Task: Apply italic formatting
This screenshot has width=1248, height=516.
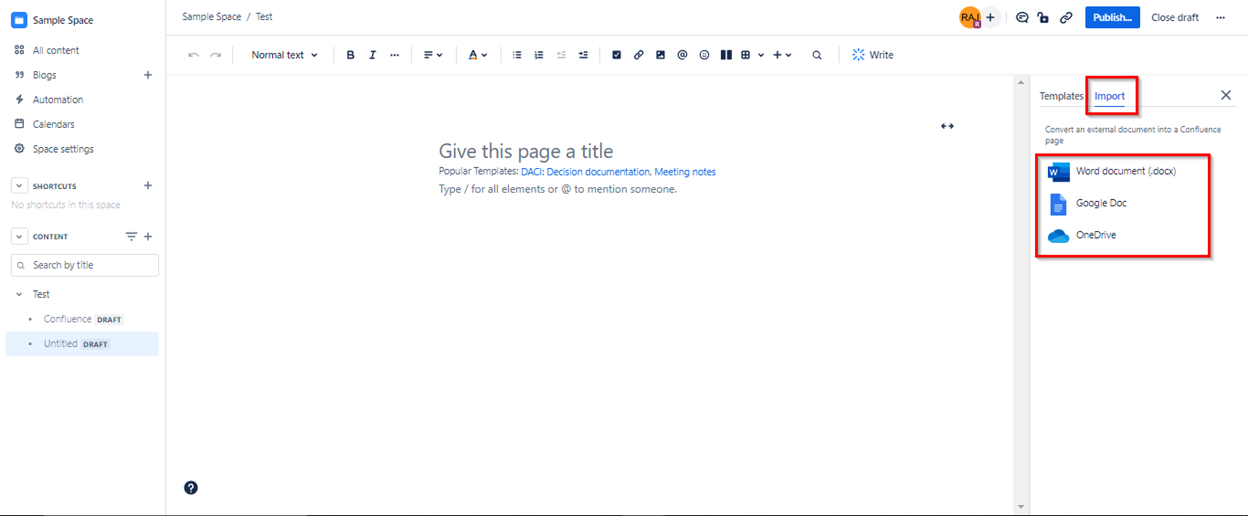Action: 372,55
